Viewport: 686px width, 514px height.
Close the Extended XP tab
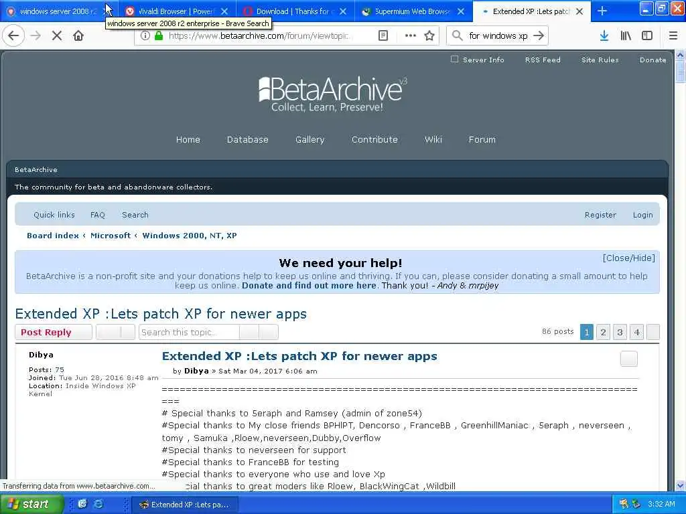[579, 11]
